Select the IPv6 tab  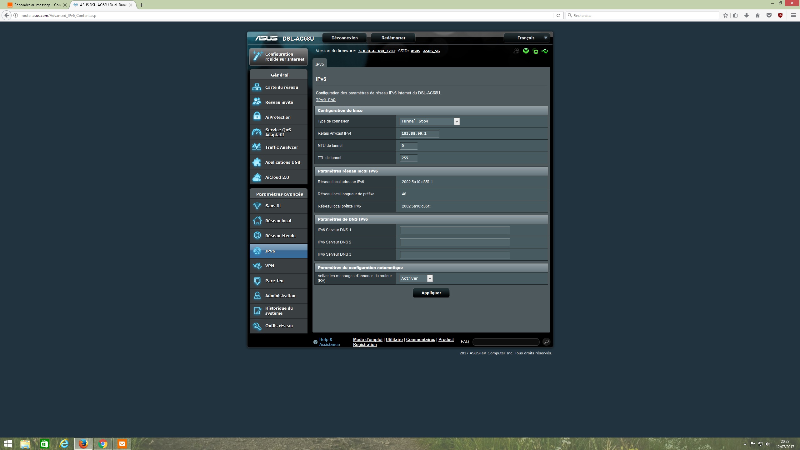pos(319,64)
